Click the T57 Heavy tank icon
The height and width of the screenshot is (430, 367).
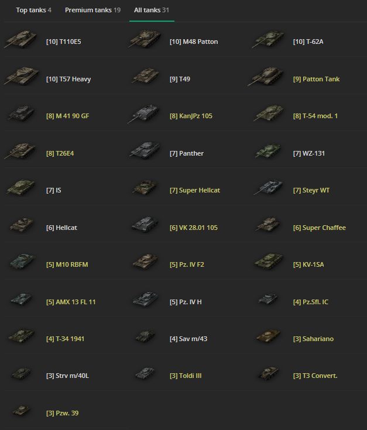click(x=22, y=75)
